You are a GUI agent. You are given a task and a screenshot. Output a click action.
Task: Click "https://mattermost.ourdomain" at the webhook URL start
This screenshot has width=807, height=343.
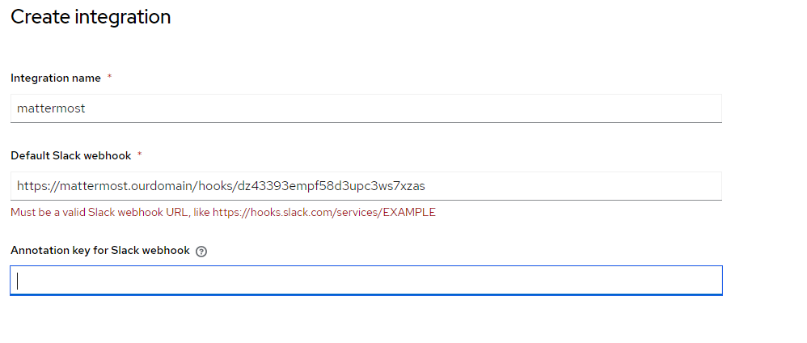click(104, 186)
